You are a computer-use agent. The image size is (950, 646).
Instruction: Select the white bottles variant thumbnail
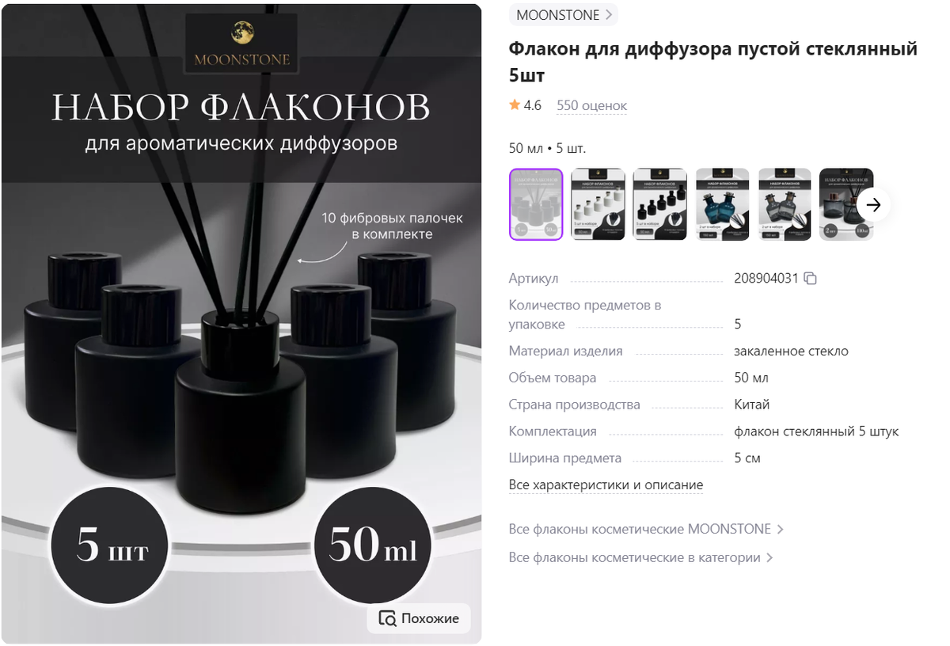(x=598, y=204)
